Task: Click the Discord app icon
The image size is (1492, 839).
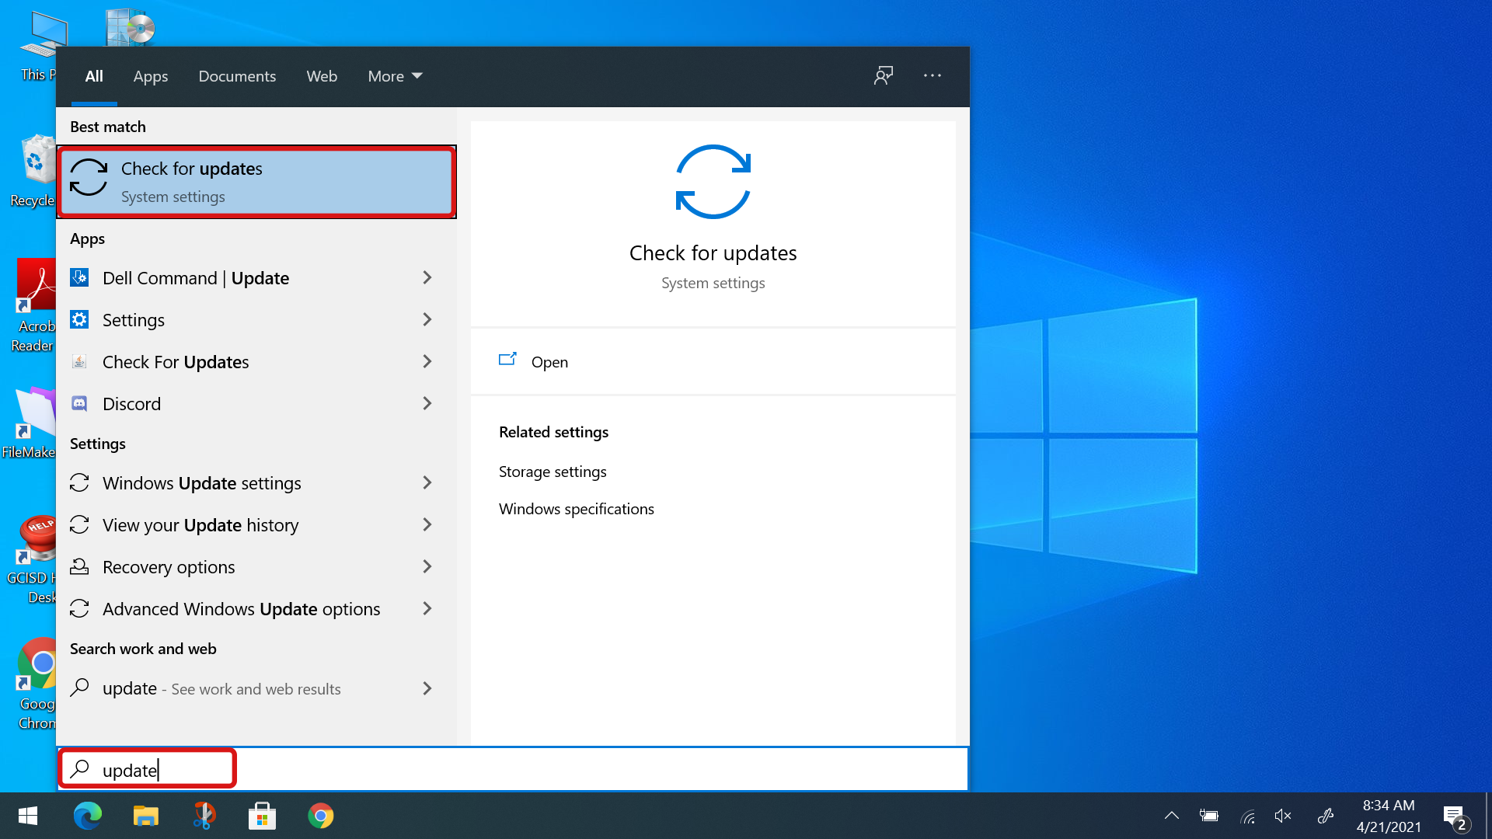Action: click(x=81, y=402)
